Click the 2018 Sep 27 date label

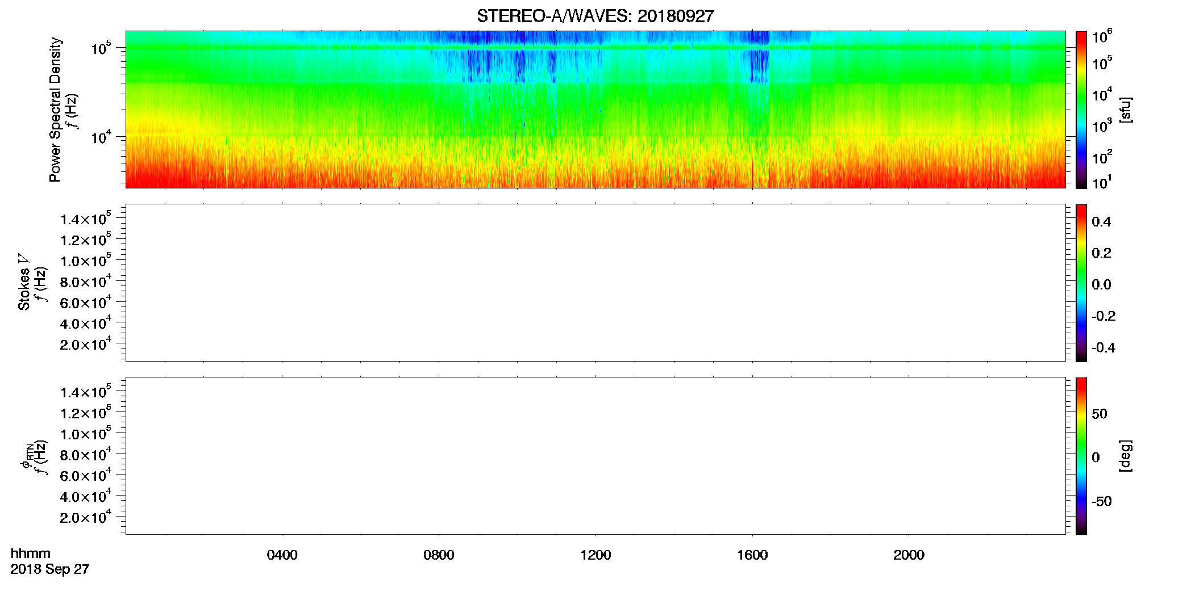tap(50, 569)
